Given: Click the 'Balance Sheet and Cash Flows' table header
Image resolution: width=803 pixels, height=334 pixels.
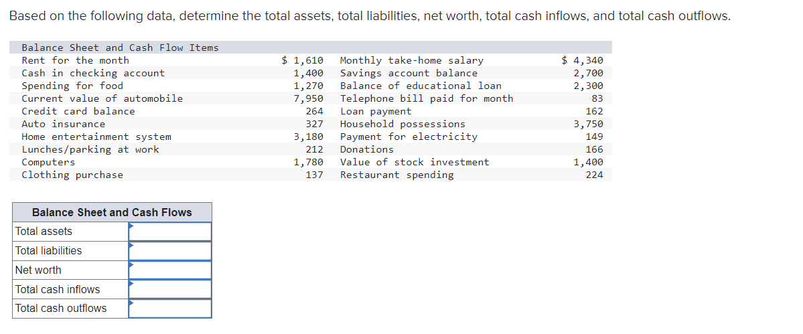Looking at the screenshot, I should [112, 212].
